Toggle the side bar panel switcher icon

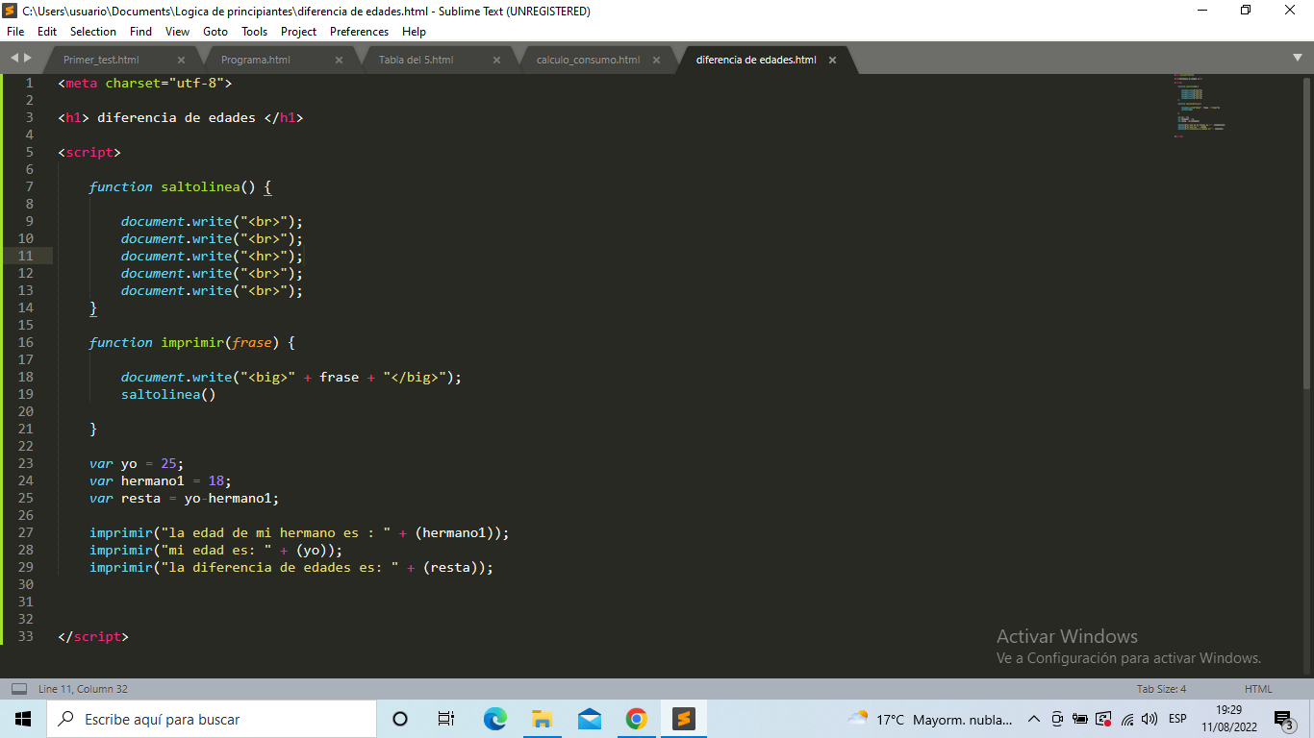(18, 689)
